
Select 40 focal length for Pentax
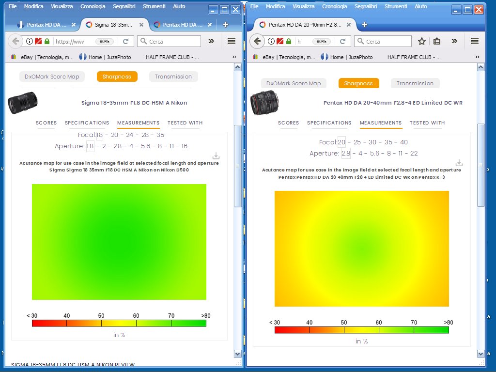(x=404, y=142)
